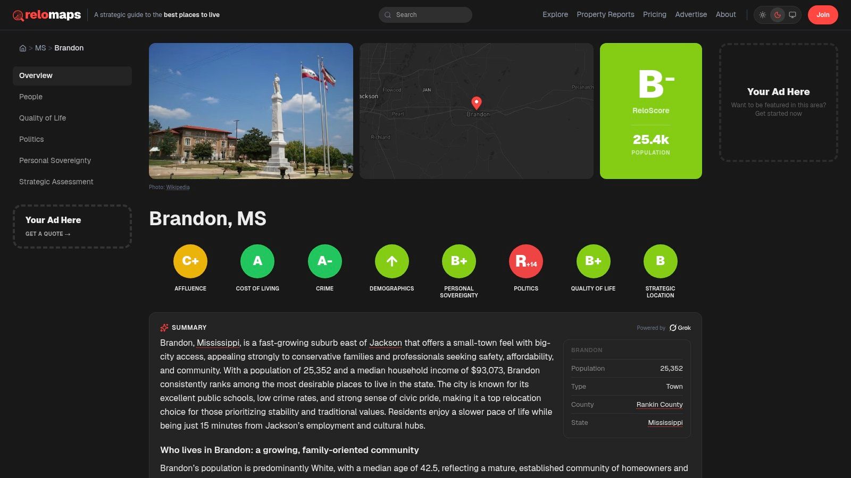Open the Cost of Living A badge
Image resolution: width=851 pixels, height=478 pixels.
pyautogui.click(x=257, y=261)
